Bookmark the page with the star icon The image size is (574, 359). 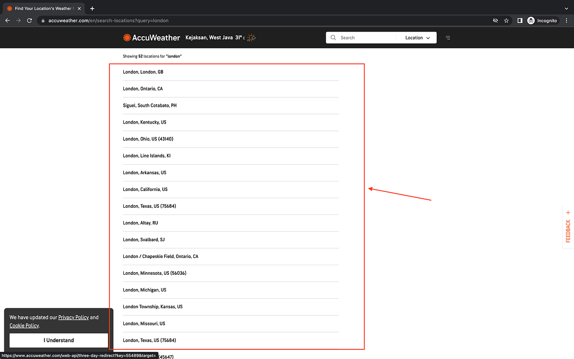click(x=507, y=21)
